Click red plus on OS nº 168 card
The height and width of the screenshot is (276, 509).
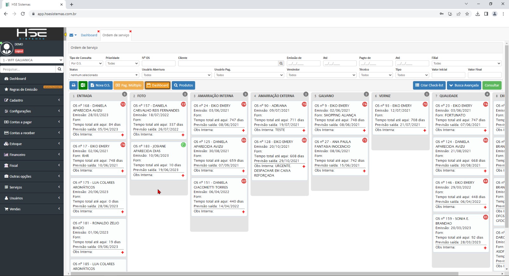[122, 135]
